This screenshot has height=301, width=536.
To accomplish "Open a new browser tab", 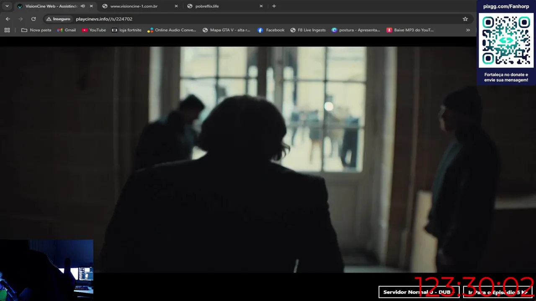I will (274, 6).
